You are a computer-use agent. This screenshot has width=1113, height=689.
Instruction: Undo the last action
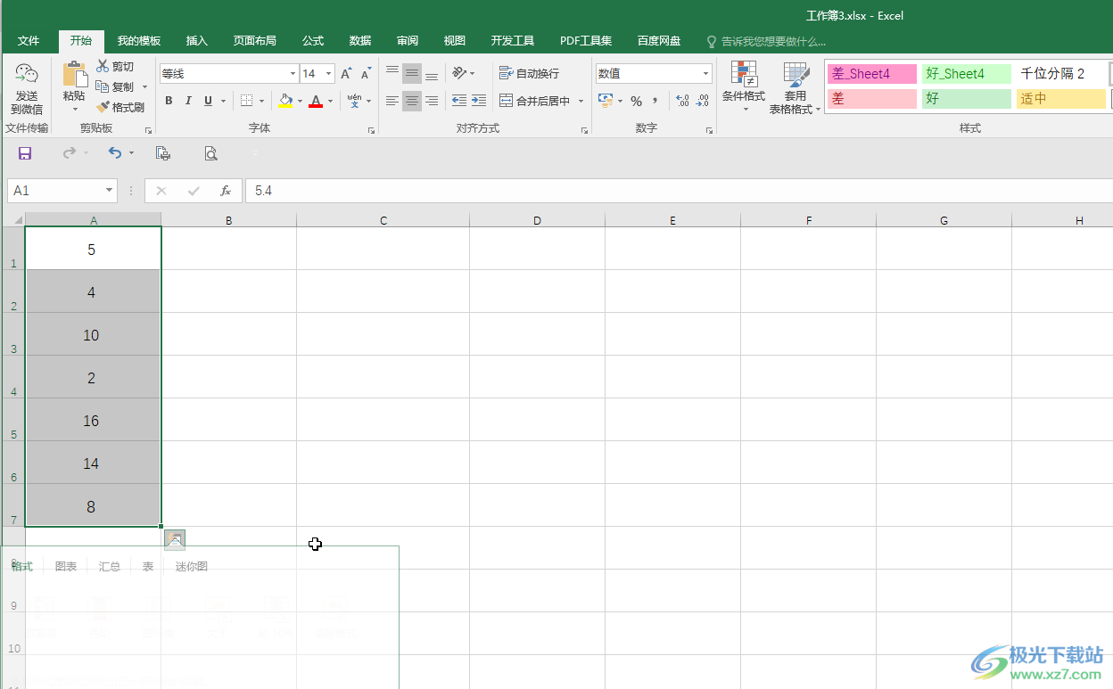[115, 153]
